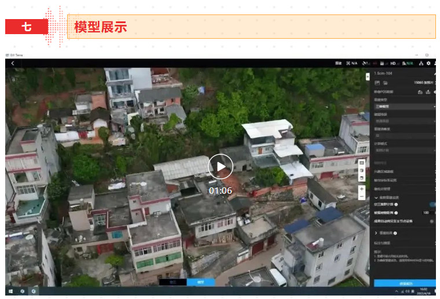Expand the 重建结果 section
The width and height of the screenshot is (440, 299).
[x=376, y=233]
